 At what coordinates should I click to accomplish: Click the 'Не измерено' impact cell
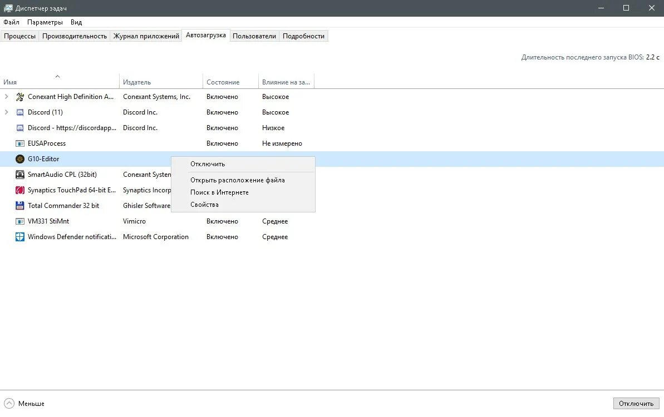(x=282, y=143)
